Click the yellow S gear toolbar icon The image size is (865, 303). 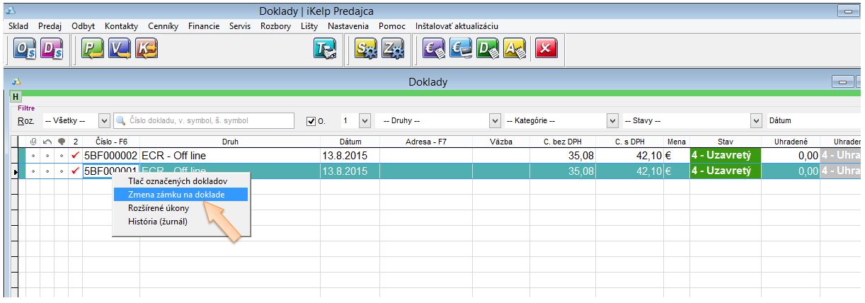pos(365,50)
